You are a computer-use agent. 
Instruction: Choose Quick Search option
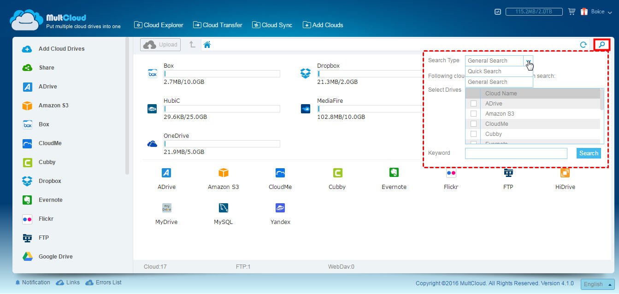pyautogui.click(x=499, y=71)
